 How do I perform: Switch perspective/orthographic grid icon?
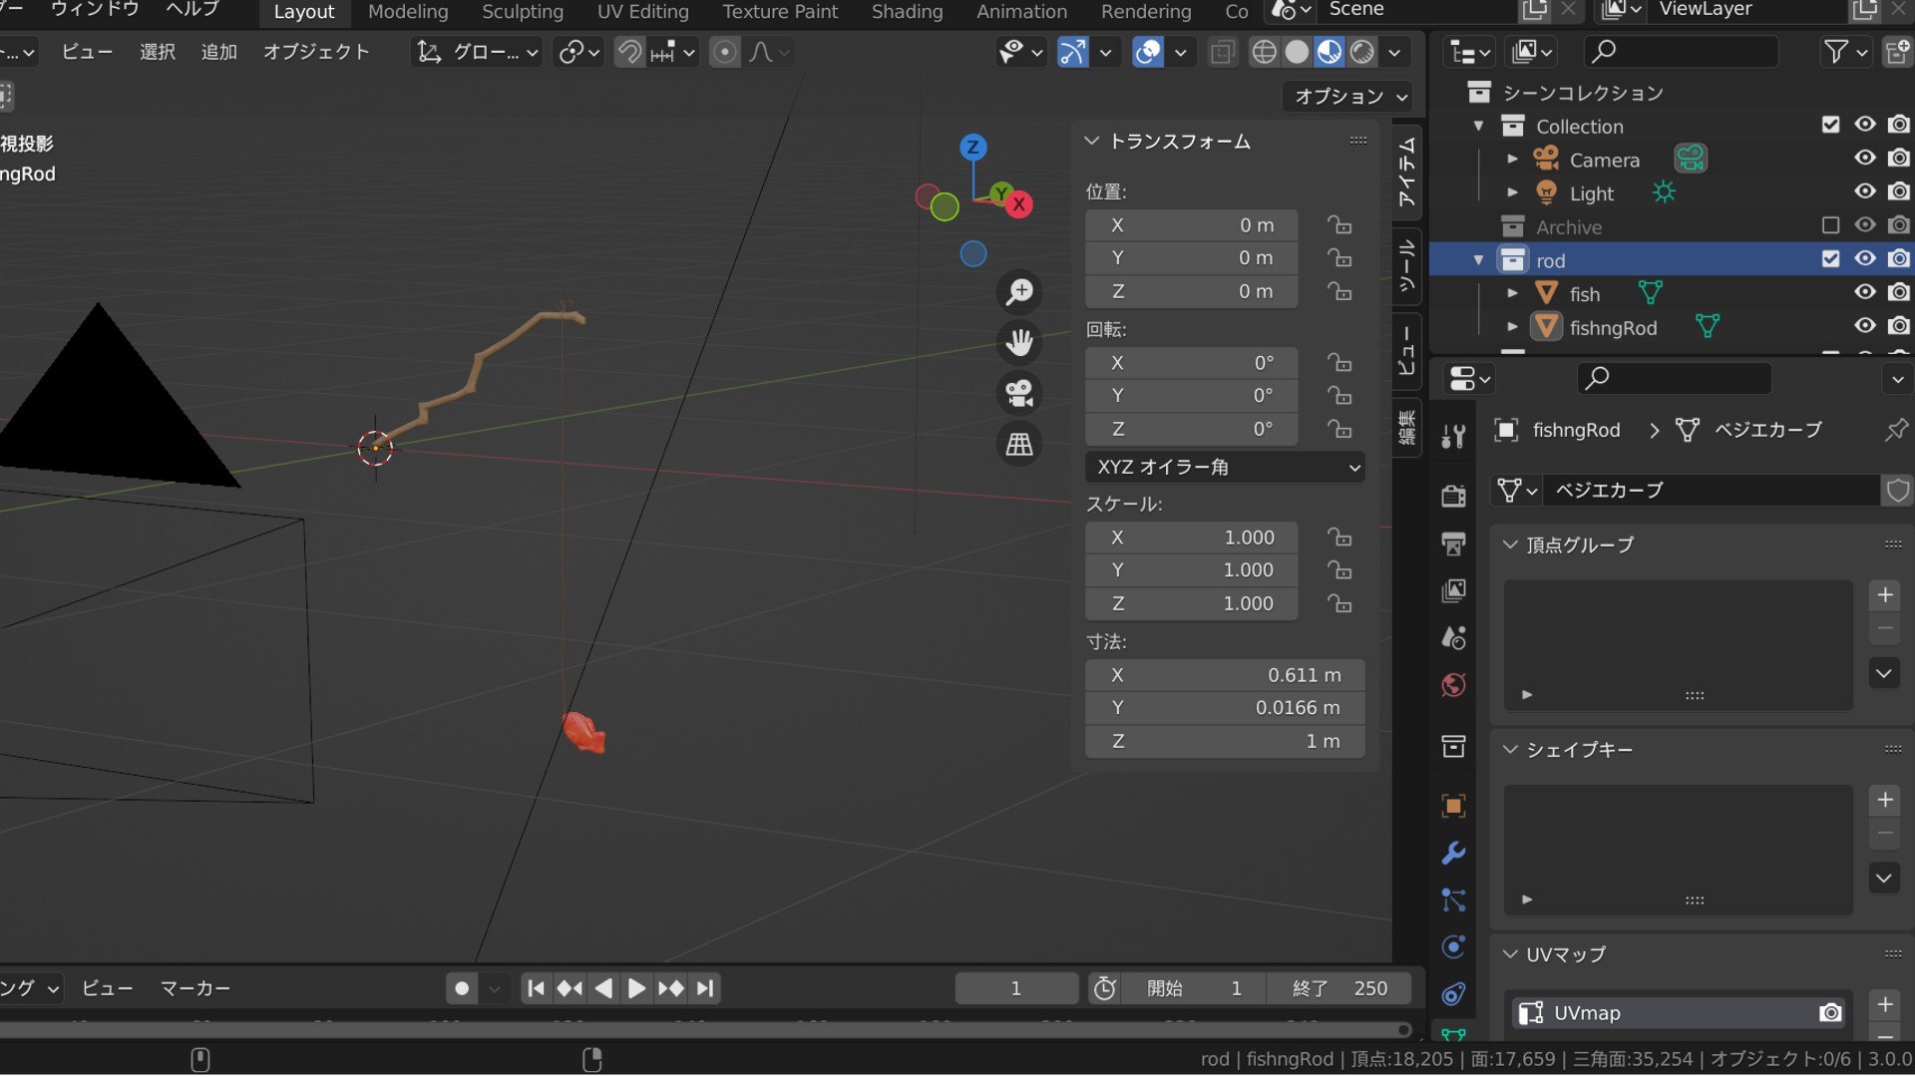[x=1019, y=444]
